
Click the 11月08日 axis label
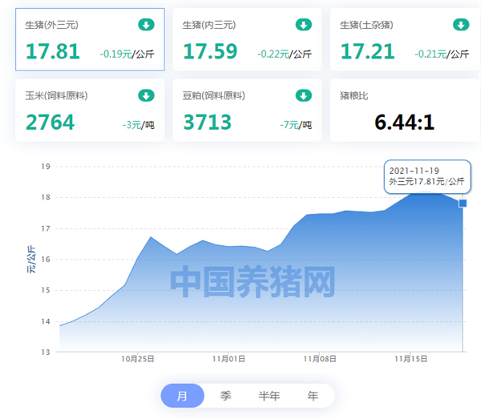click(320, 359)
